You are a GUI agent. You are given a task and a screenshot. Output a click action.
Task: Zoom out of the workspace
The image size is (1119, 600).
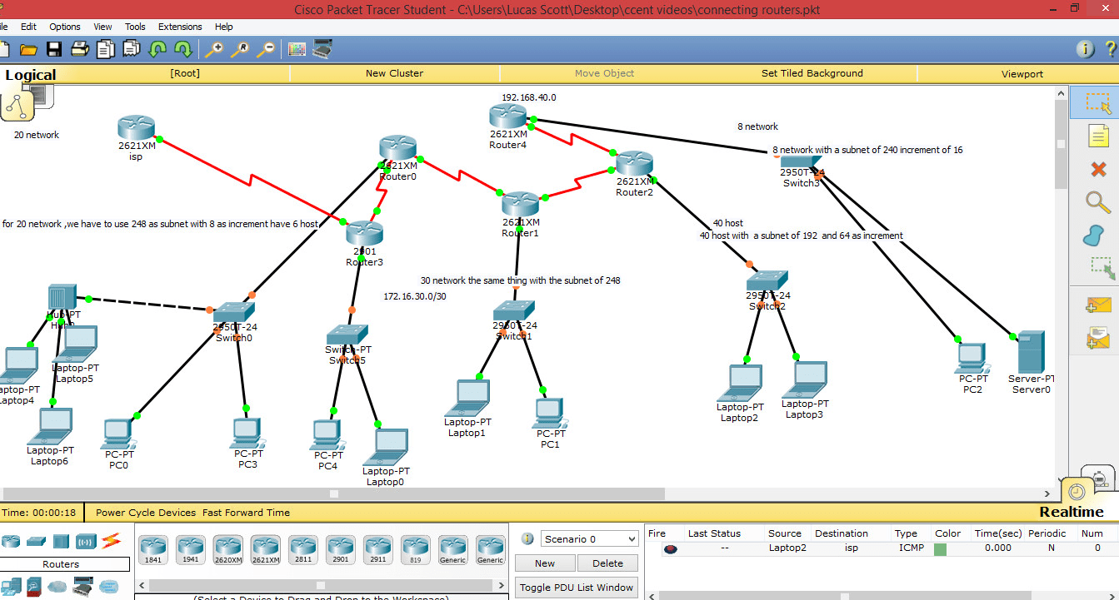click(266, 49)
